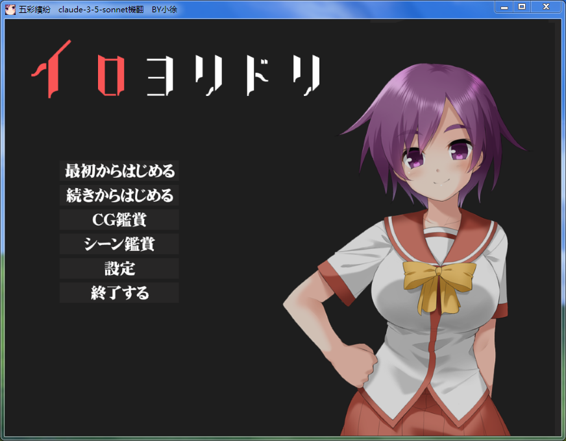Screen dimensions: 566x441
Task: Click the game icon in the title bar
Action: [x=10, y=9]
